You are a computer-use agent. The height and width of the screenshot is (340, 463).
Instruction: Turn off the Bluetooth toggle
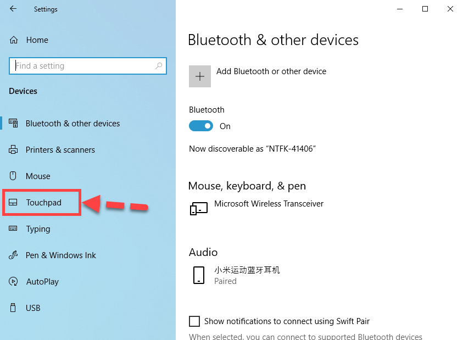(201, 126)
